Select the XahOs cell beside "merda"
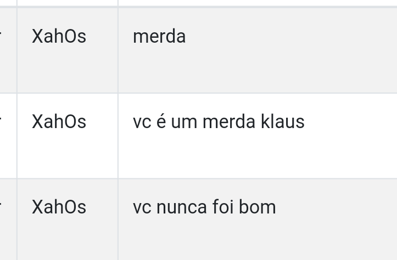397x260 pixels. [68, 50]
